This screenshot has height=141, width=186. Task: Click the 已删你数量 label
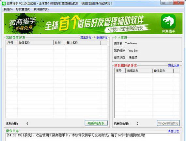pos(122,124)
